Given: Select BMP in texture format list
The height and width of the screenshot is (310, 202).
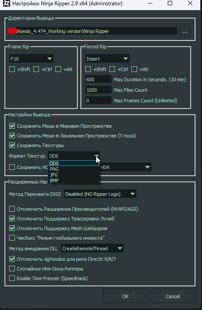Looking at the screenshot, I should coord(74,180).
